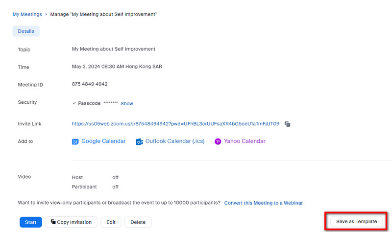Click breadcrumb chevron after My Meetings

point(46,14)
